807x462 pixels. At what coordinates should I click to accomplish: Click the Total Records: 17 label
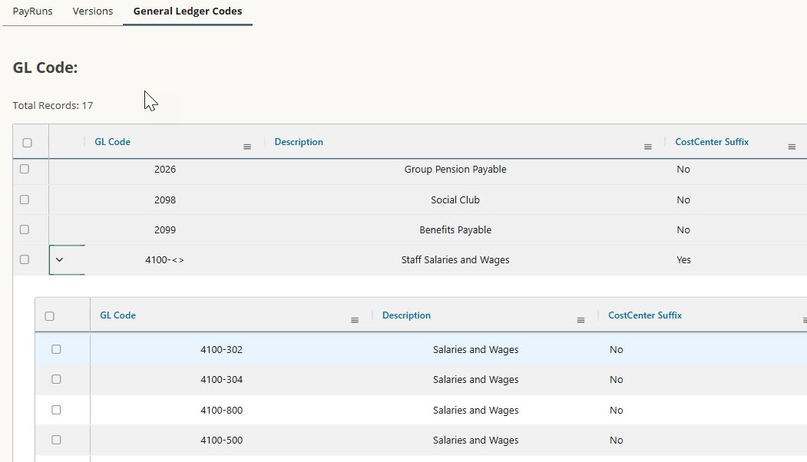(52, 105)
